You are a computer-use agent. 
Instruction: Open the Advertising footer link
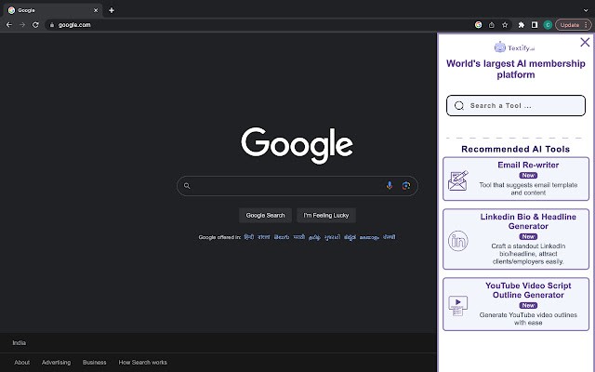pos(56,362)
